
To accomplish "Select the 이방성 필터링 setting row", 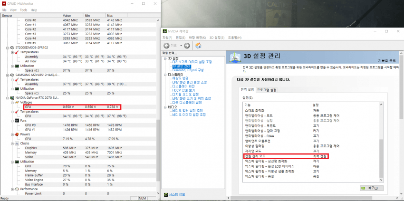I will [x=311, y=146].
